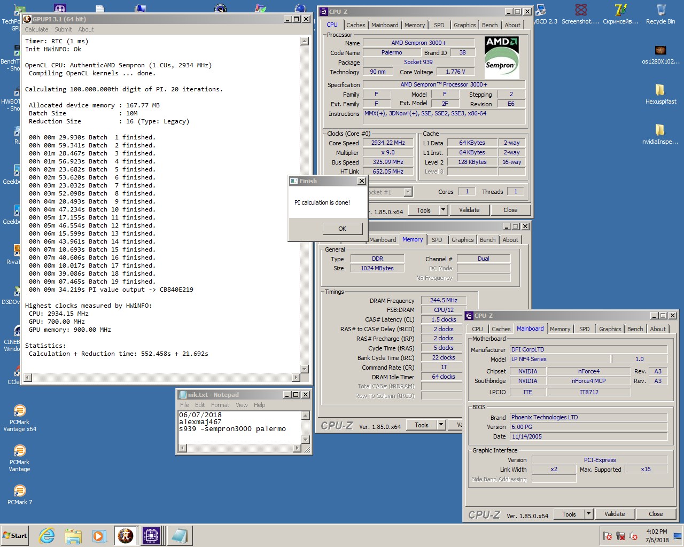Open Windows Explorer folder icon on taskbar
This screenshot has width=684, height=547.
(x=73, y=536)
